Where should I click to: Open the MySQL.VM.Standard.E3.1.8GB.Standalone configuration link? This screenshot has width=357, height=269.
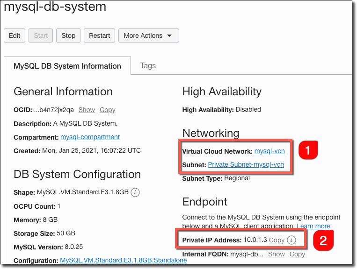point(124,260)
